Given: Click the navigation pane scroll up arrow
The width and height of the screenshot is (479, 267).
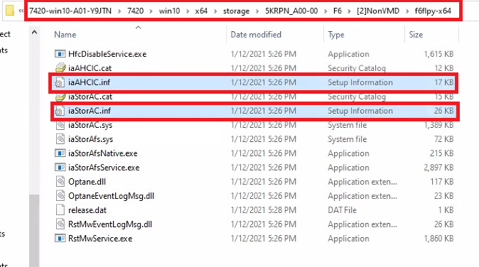Looking at the screenshot, I should click(34, 32).
